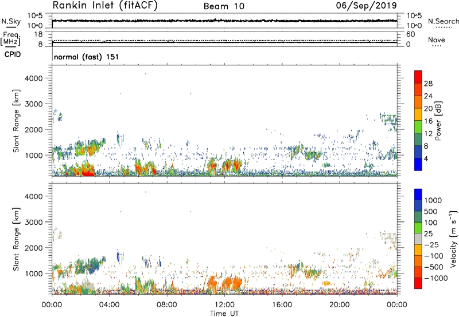459x317 pixels.
Task: Click the 12:00 time tick label
Action: 224,305
